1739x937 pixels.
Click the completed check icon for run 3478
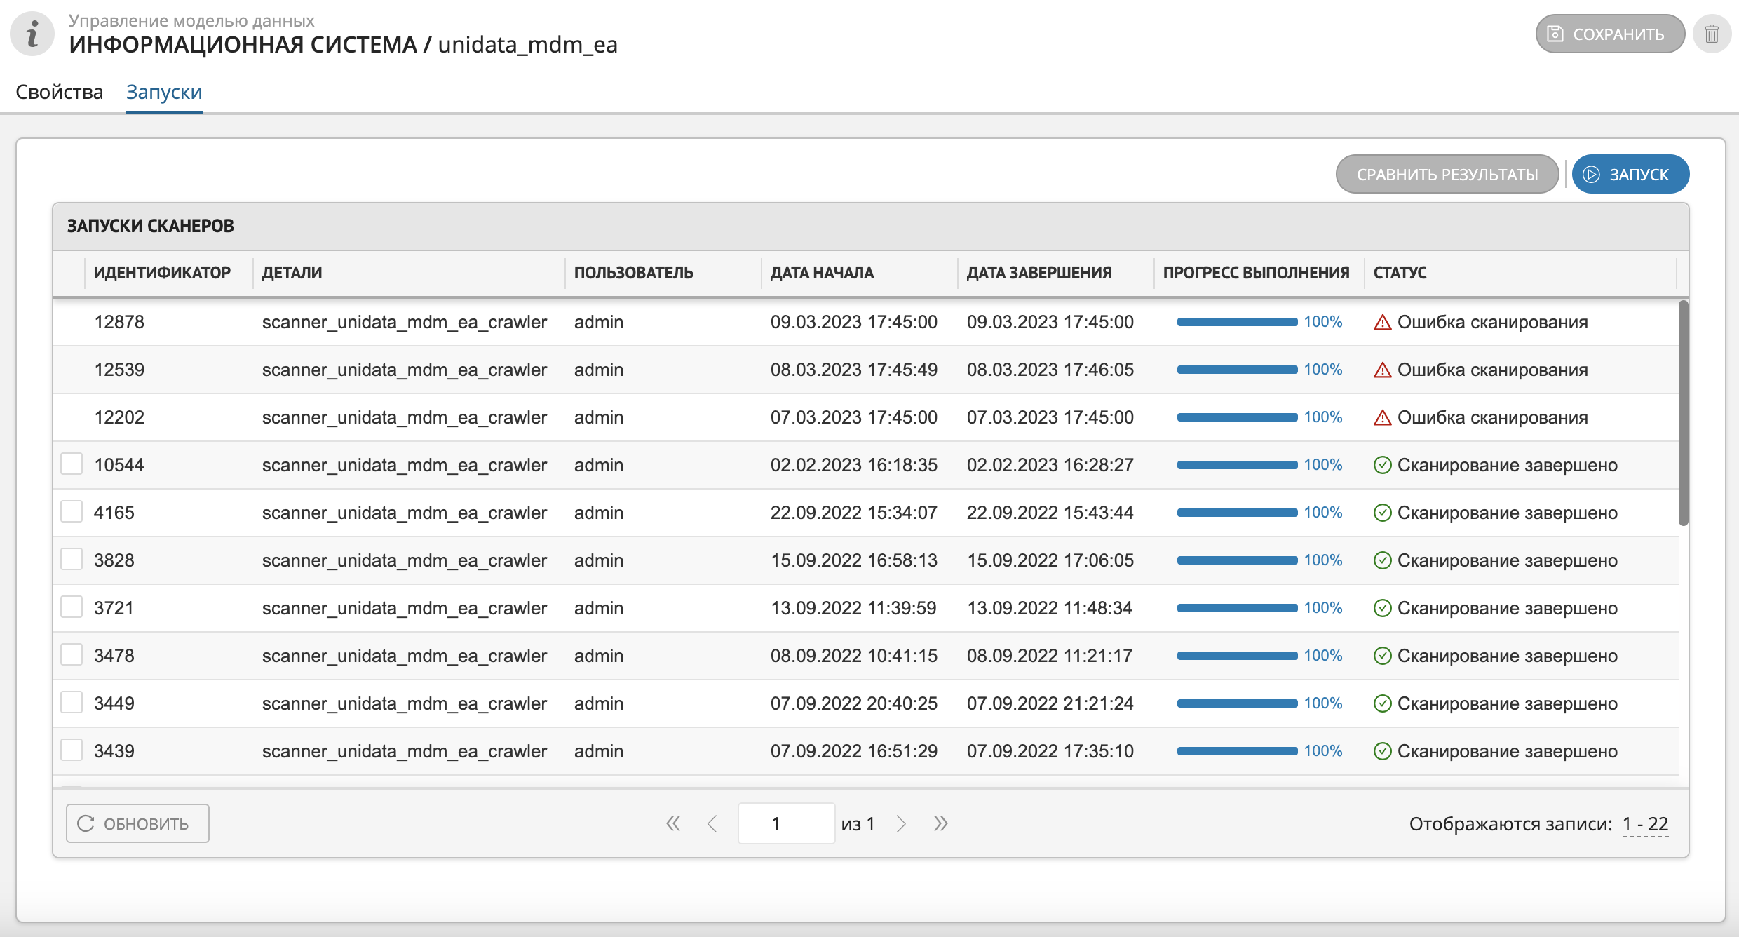(1382, 656)
